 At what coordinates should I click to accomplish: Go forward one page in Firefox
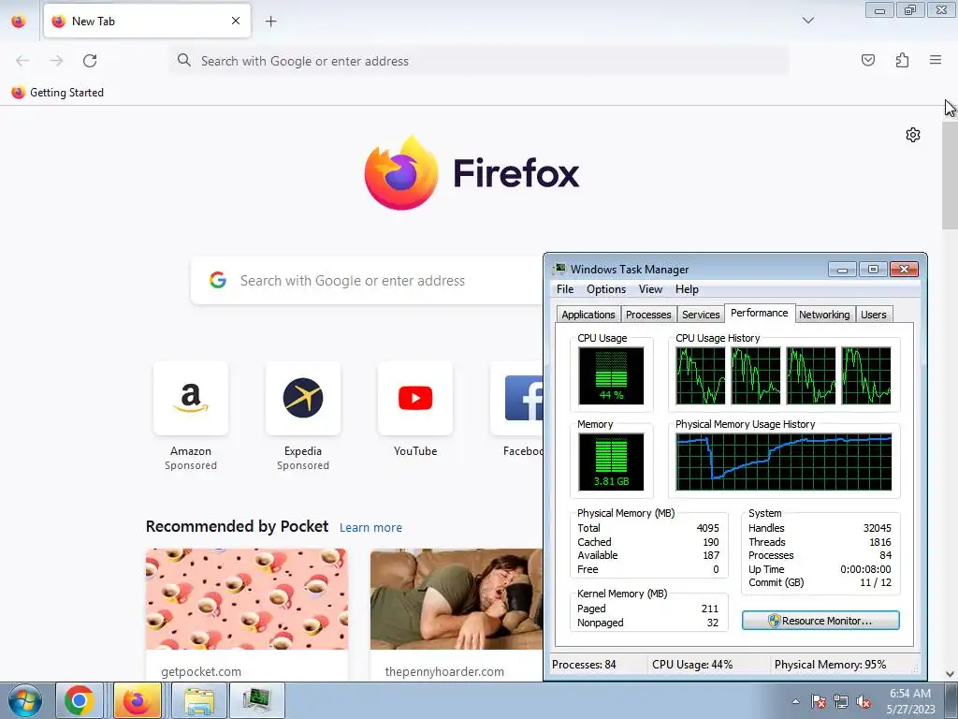point(56,61)
